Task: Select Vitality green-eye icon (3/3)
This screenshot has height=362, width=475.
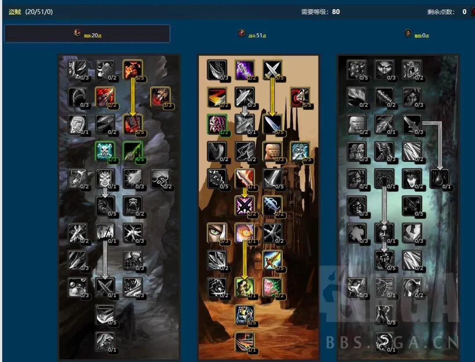Action: pyautogui.click(x=217, y=233)
